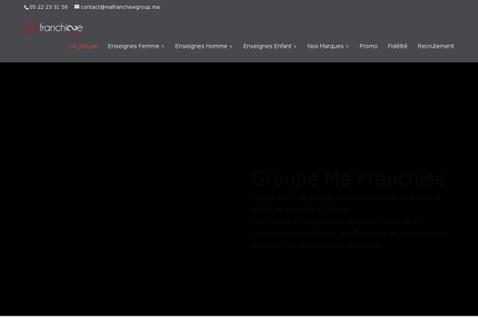Open the Ma Franchise logo homepage link
The width and height of the screenshot is (478, 318).
point(53,29)
